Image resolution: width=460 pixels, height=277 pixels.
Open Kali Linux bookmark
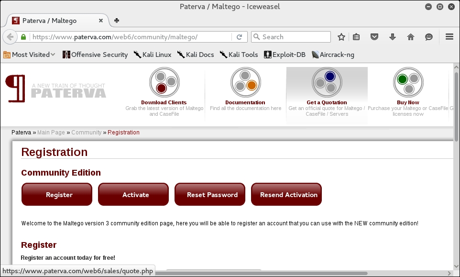(153, 55)
